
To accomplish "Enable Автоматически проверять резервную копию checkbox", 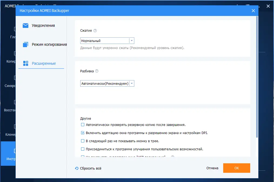I will (83, 125).
